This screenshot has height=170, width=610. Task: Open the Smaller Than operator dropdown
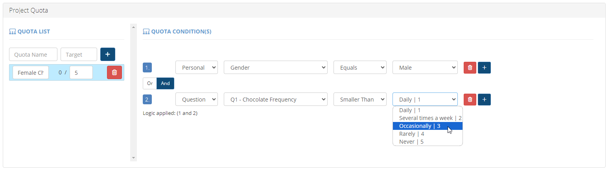[x=360, y=100]
